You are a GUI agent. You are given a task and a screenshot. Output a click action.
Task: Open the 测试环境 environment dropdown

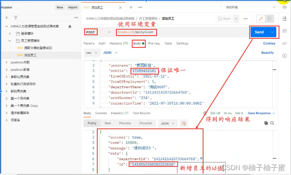tap(250, 7)
